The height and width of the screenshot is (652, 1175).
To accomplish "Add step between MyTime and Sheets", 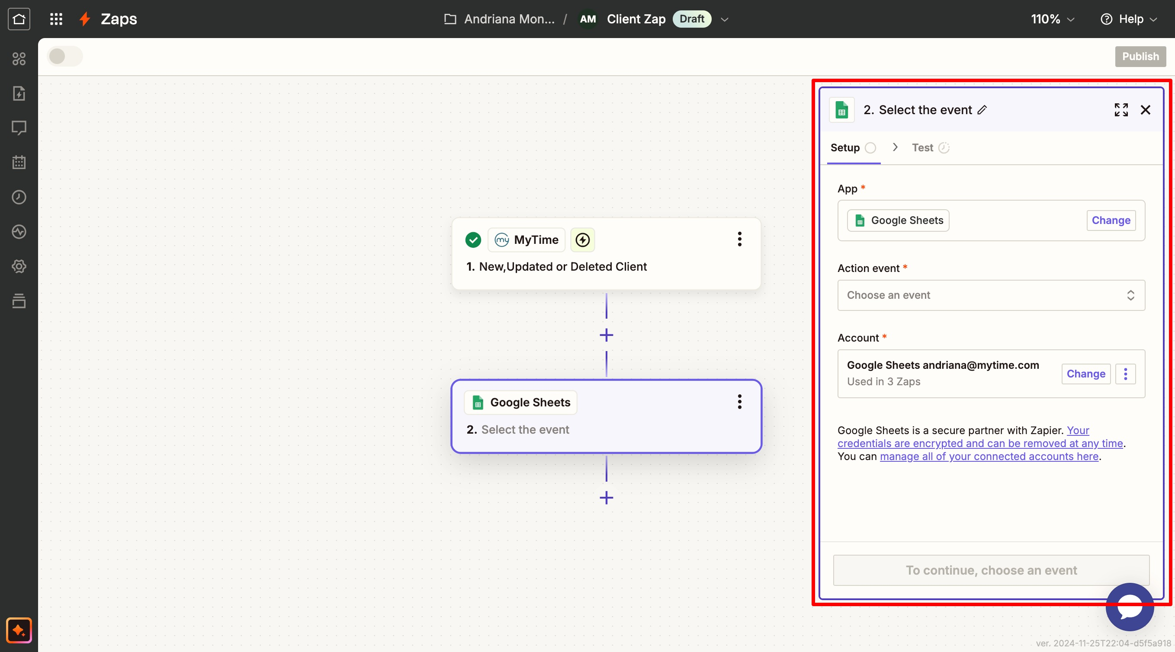I will 606,335.
